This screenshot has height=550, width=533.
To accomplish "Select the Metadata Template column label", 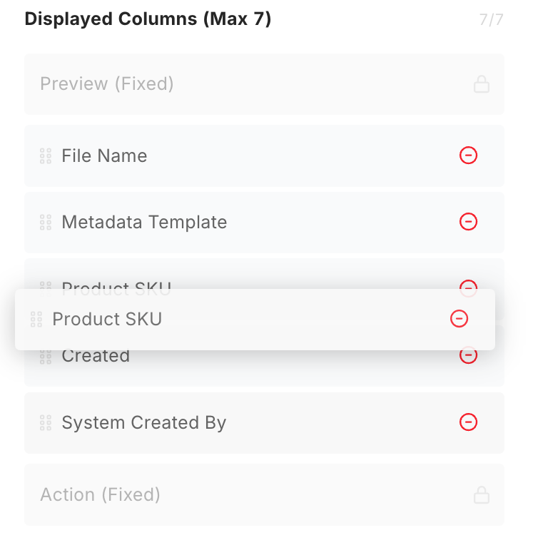I will pos(144,223).
